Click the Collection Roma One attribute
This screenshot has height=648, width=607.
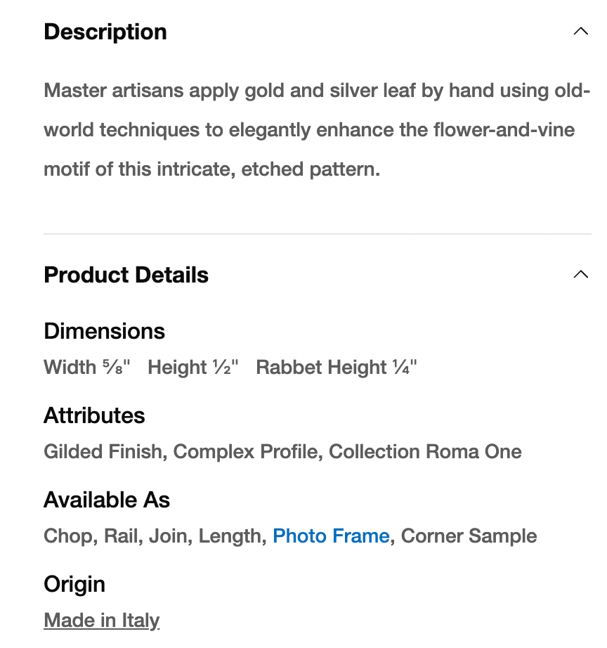425,452
